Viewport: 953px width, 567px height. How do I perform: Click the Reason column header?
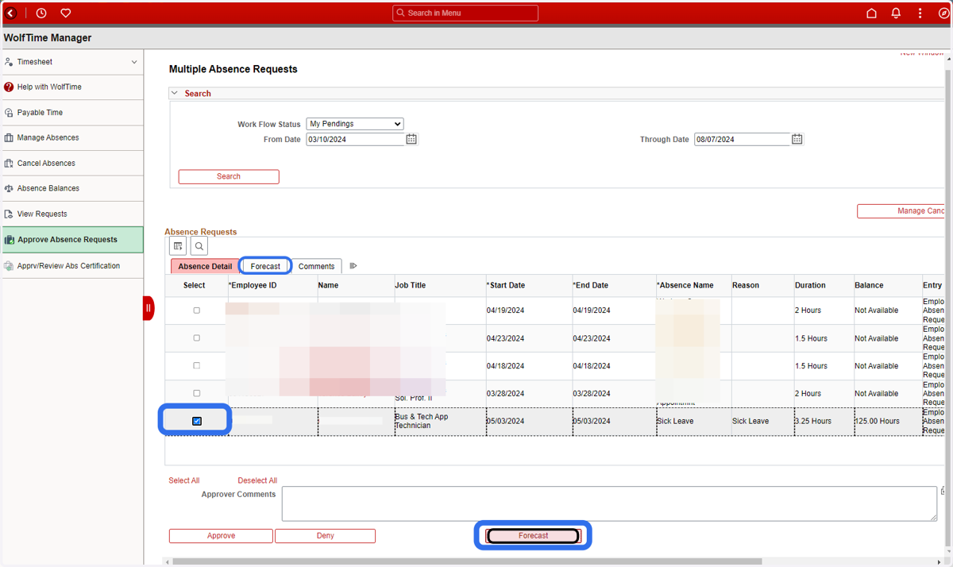click(746, 286)
